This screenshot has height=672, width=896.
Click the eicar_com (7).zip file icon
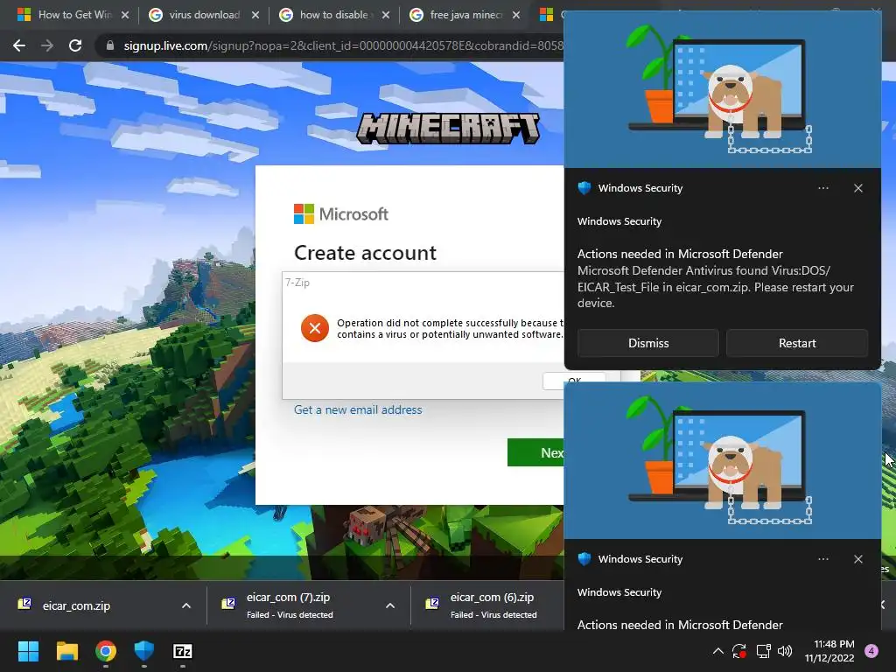(228, 604)
